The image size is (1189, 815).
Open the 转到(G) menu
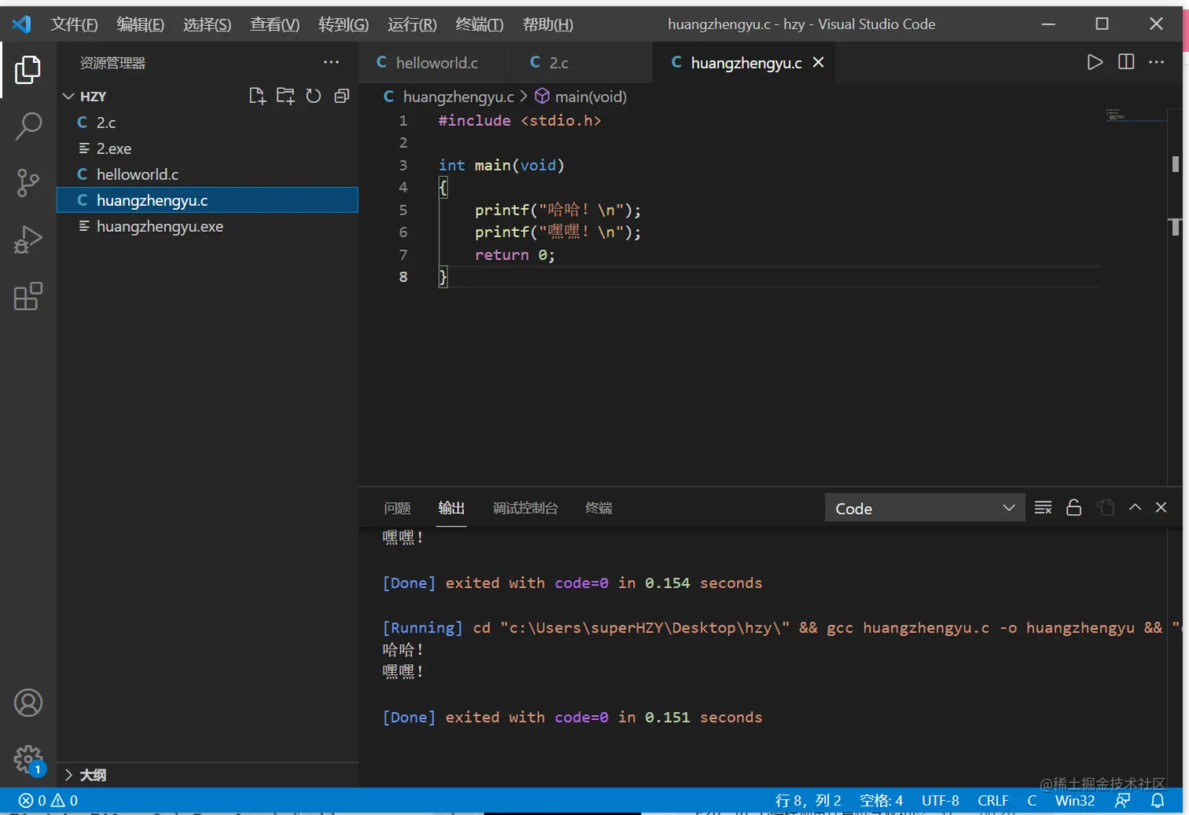click(343, 24)
